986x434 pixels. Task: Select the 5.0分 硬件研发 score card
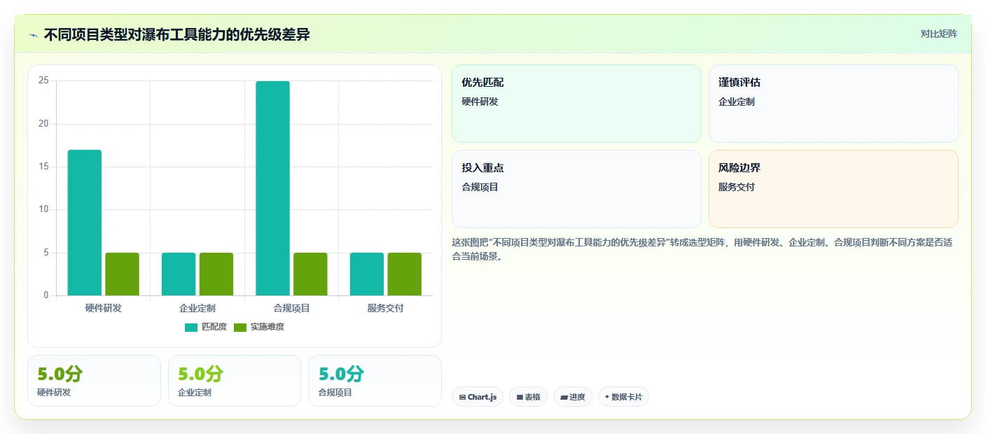coord(94,381)
